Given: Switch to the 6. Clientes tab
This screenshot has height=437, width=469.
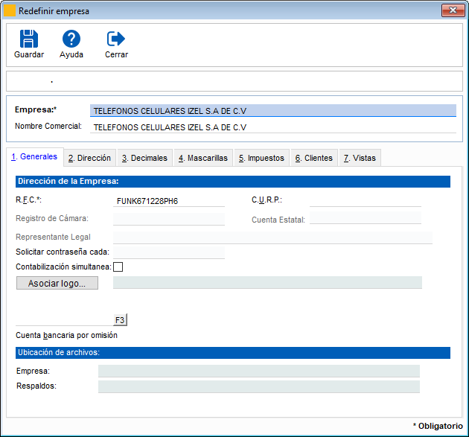Looking at the screenshot, I should pos(314,158).
